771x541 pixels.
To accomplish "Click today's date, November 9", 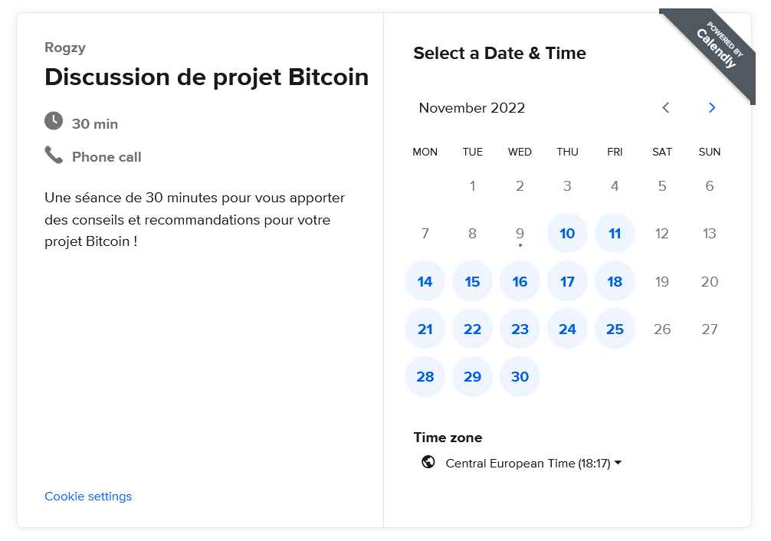I will 520,234.
